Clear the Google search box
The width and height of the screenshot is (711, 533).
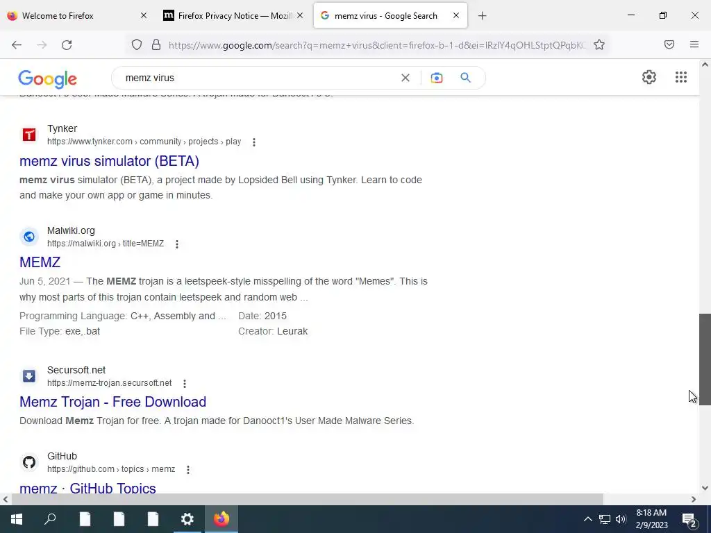[405, 78]
